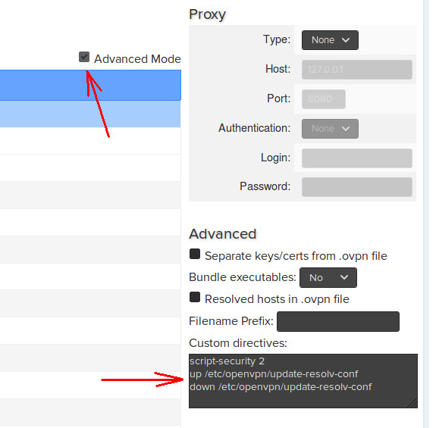Image resolution: width=439 pixels, height=428 pixels.
Task: Tick Resolved hosts in .ovpn file
Action: point(195,297)
